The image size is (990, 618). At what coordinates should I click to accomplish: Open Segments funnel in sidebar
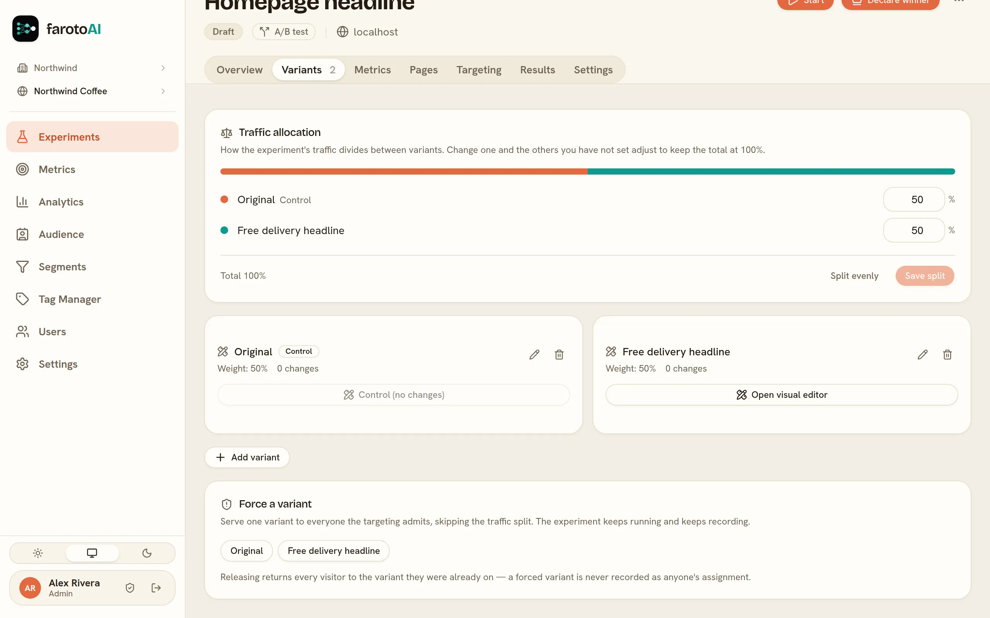[92, 267]
